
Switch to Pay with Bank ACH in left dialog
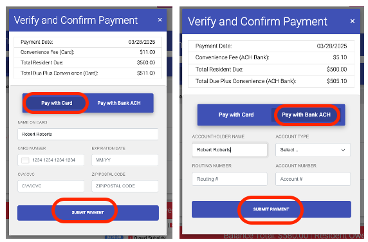(119, 103)
